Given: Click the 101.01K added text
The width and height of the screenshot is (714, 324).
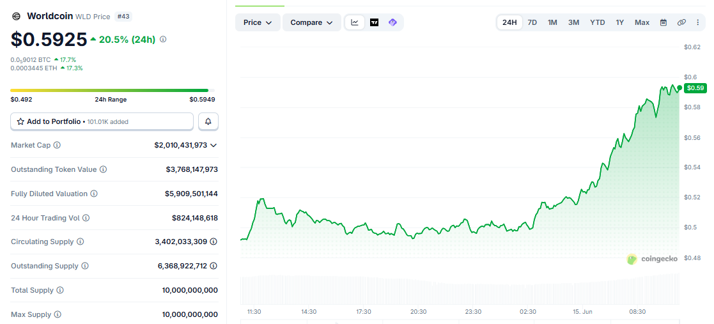Looking at the screenshot, I should (108, 122).
